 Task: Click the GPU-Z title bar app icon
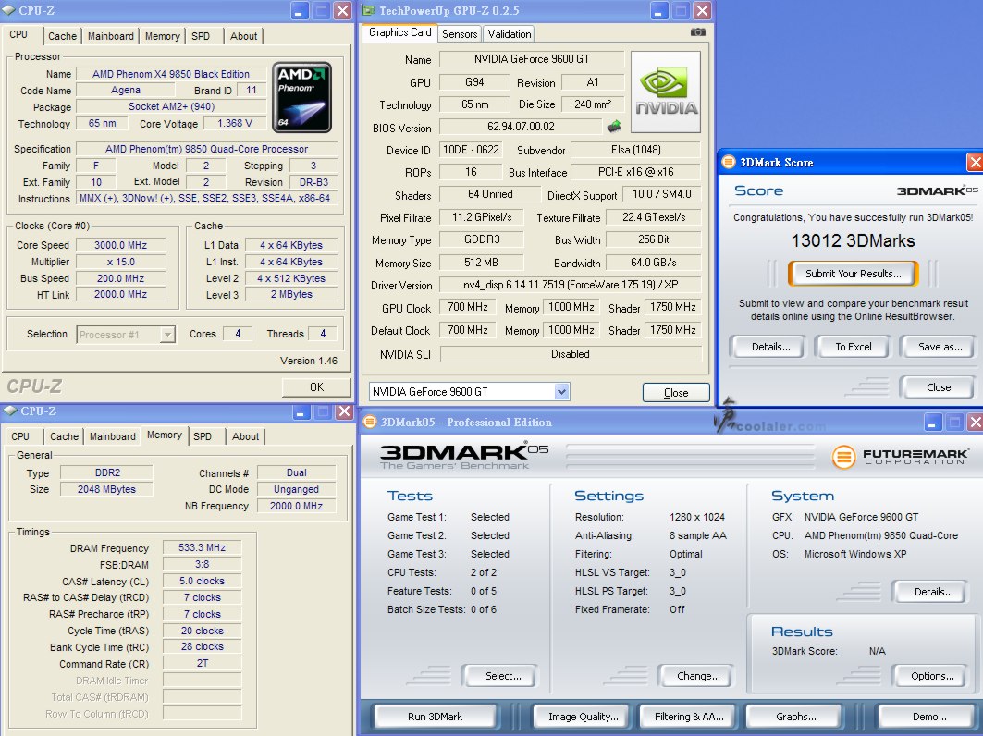coord(368,11)
